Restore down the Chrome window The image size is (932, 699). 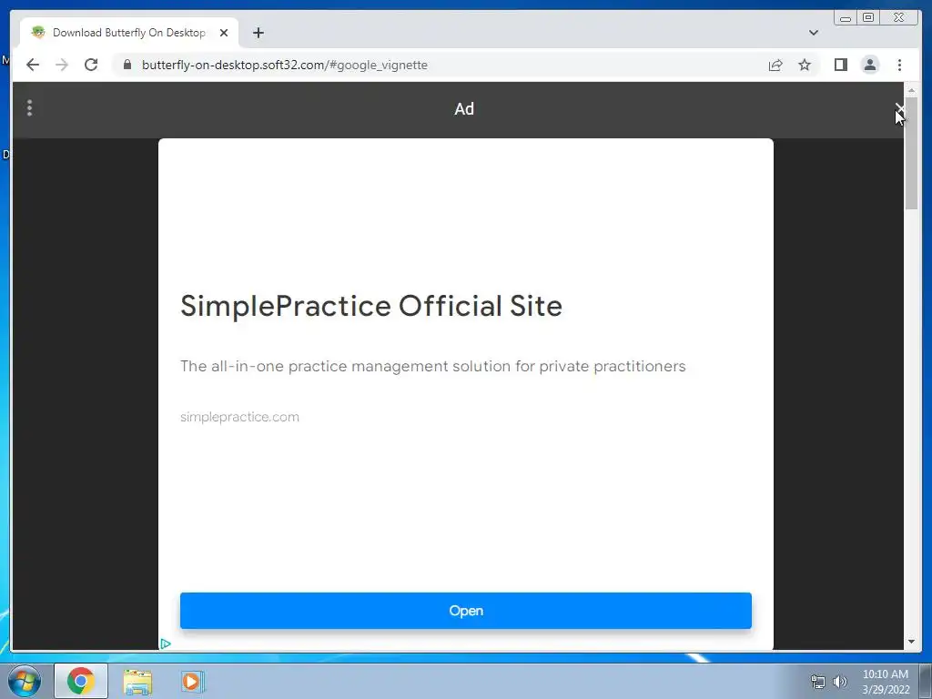[x=867, y=18]
